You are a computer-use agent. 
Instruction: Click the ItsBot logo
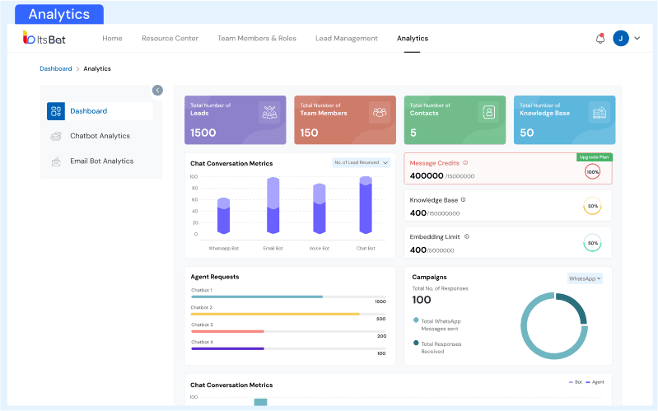point(44,38)
